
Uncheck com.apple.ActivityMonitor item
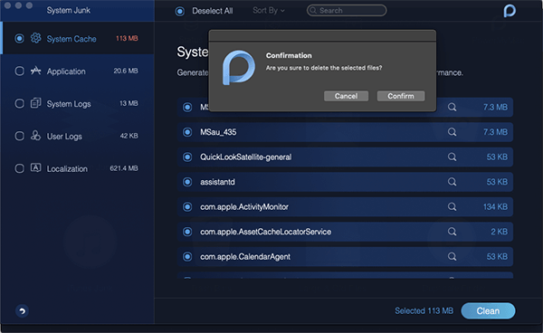(187, 206)
